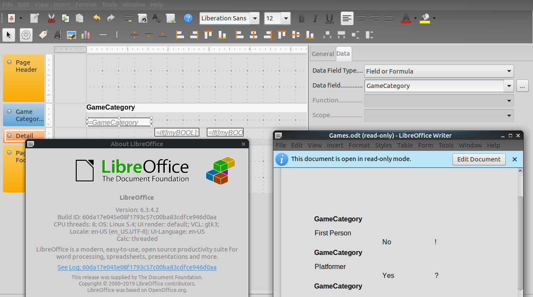Select the Image insert tool
The height and width of the screenshot is (297, 533).
(x=72, y=35)
